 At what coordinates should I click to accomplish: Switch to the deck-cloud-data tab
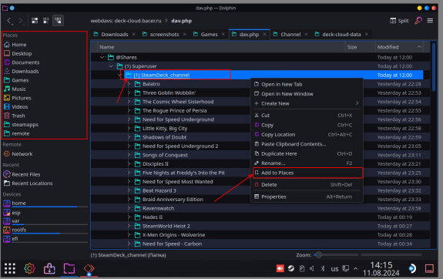(x=341, y=35)
